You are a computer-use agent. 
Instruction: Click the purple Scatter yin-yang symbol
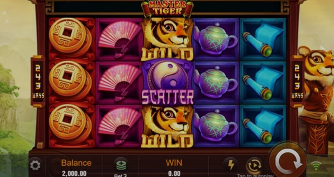click(167, 82)
